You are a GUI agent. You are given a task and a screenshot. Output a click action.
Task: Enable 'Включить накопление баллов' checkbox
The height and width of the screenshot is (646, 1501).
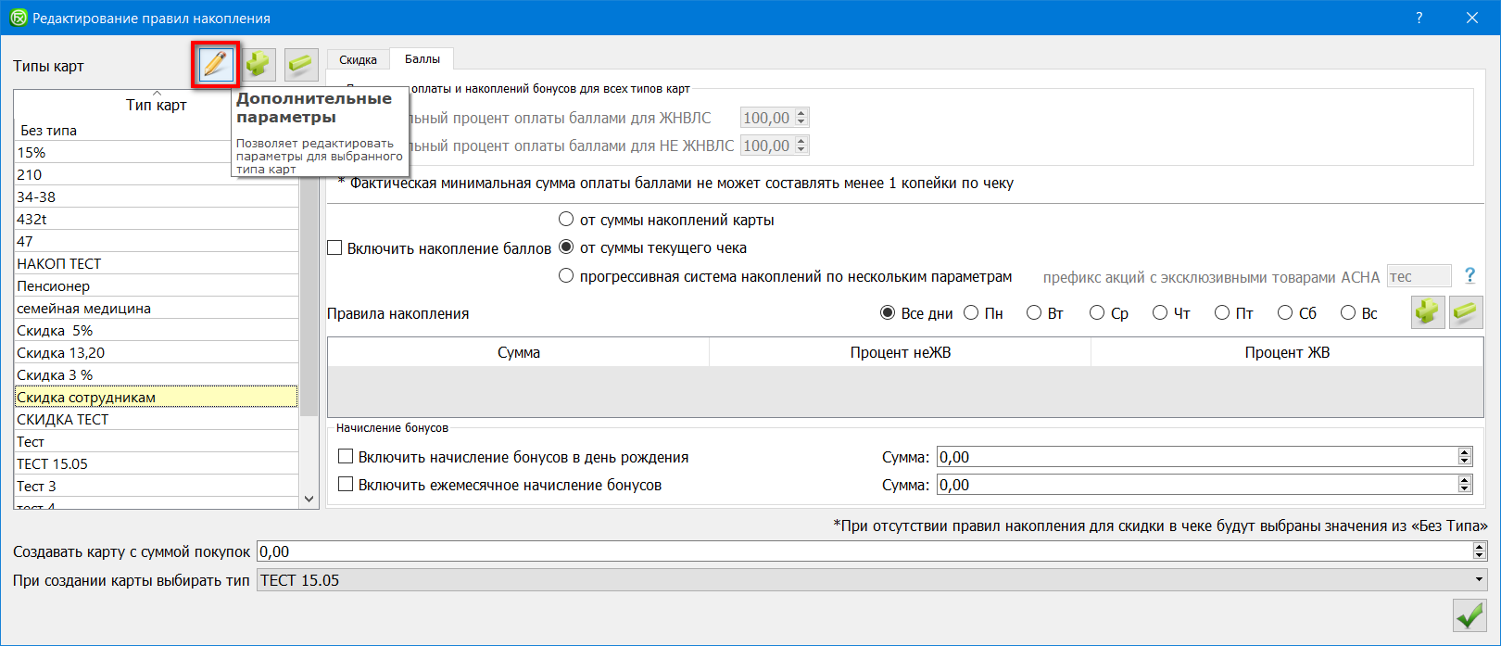[x=335, y=248]
